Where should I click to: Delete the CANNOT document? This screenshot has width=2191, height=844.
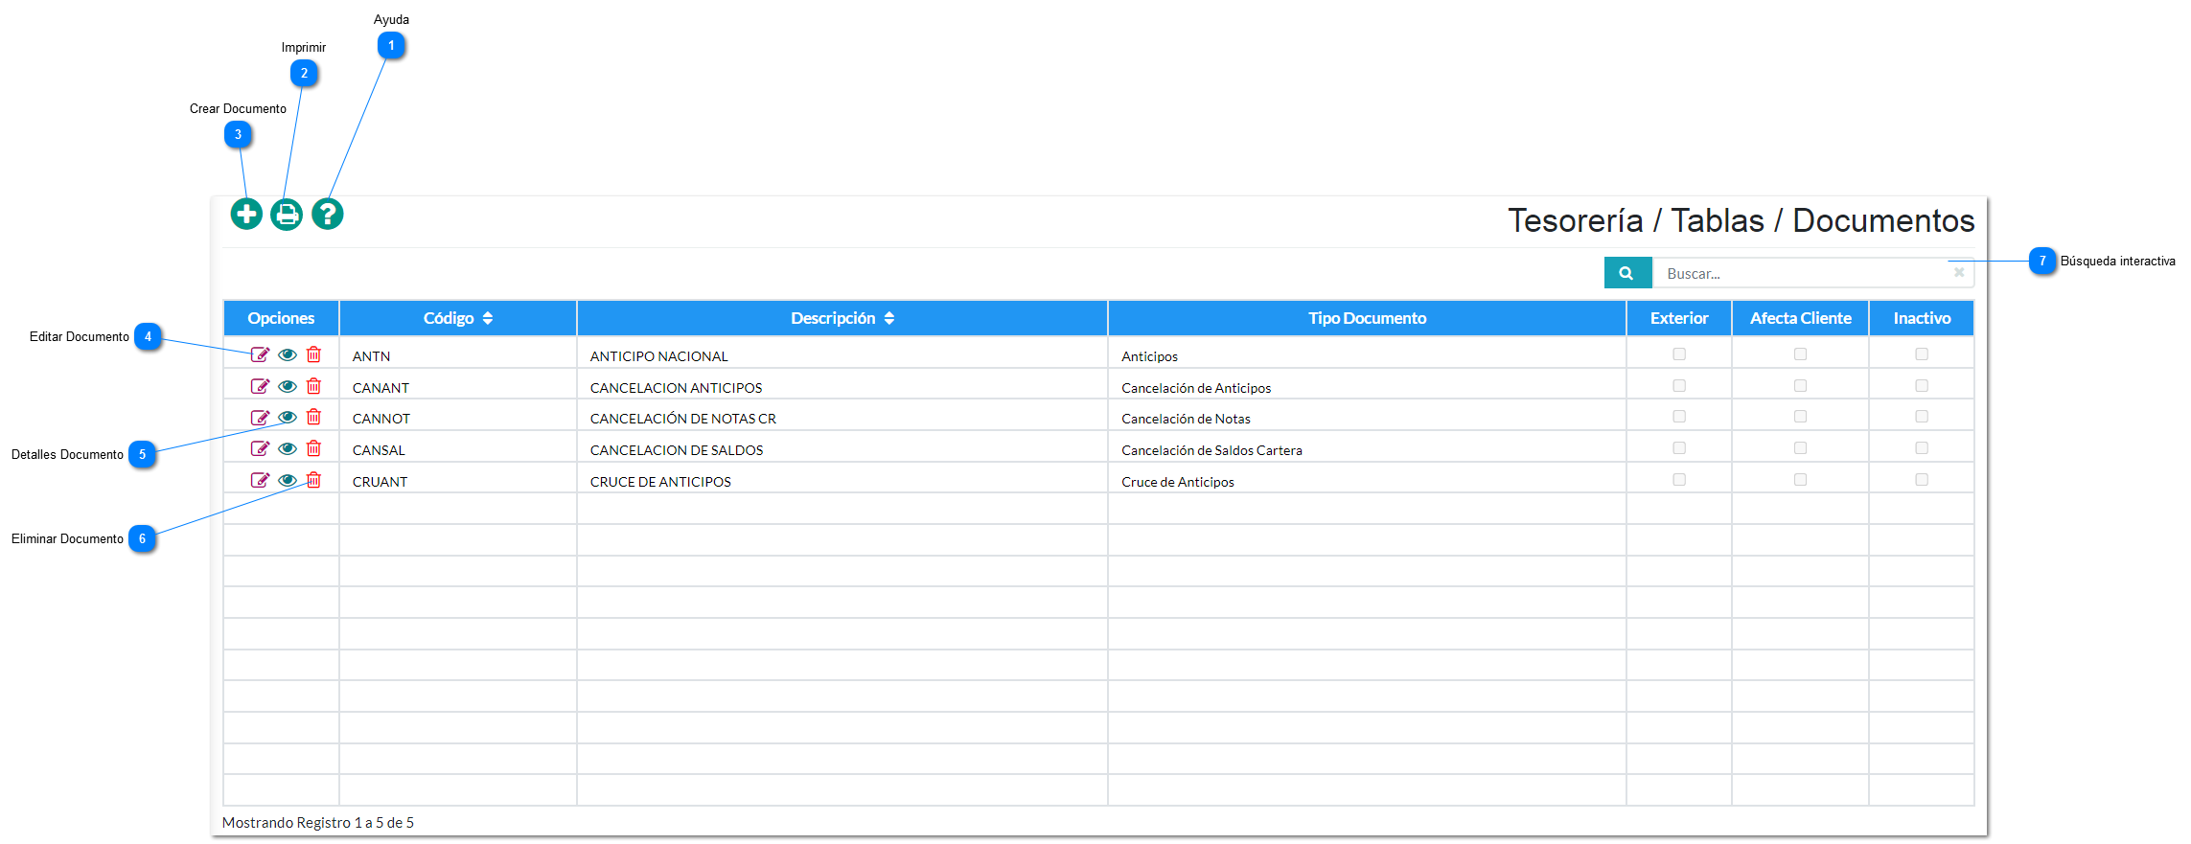tap(313, 417)
